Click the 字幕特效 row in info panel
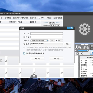The image size is (93, 93). (x=87, y=65)
